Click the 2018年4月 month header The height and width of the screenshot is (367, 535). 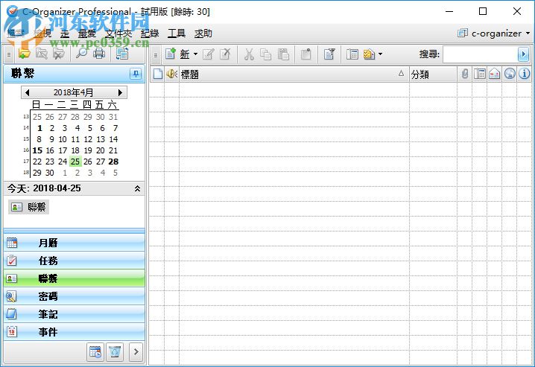pos(73,92)
